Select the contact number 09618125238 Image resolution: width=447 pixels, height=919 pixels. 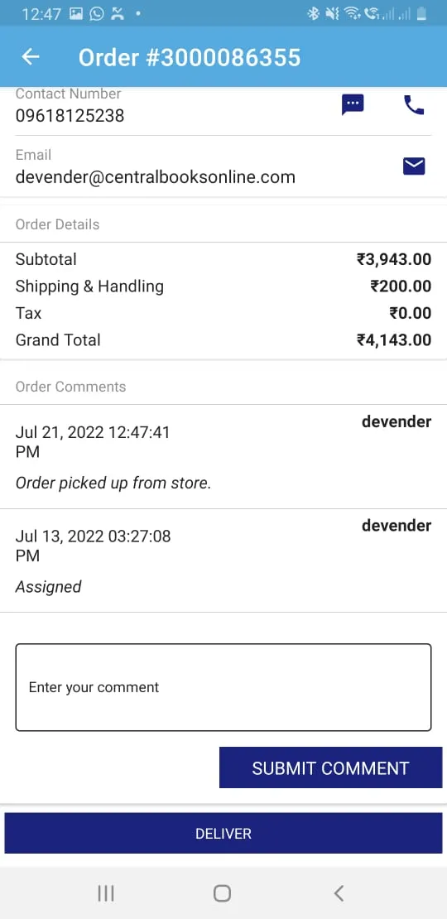[70, 116]
